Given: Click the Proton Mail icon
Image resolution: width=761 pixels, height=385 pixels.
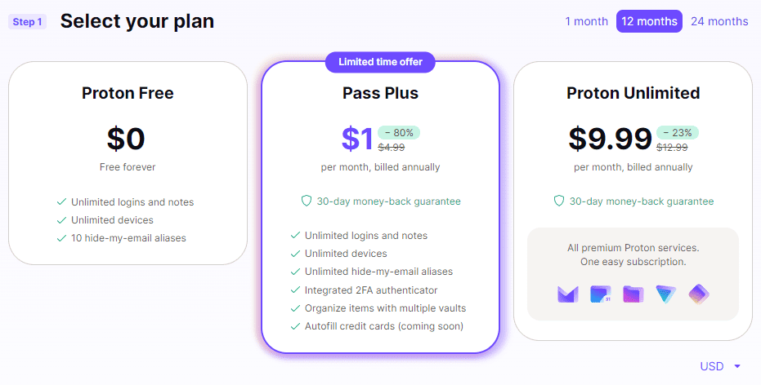Looking at the screenshot, I should pyautogui.click(x=568, y=294).
